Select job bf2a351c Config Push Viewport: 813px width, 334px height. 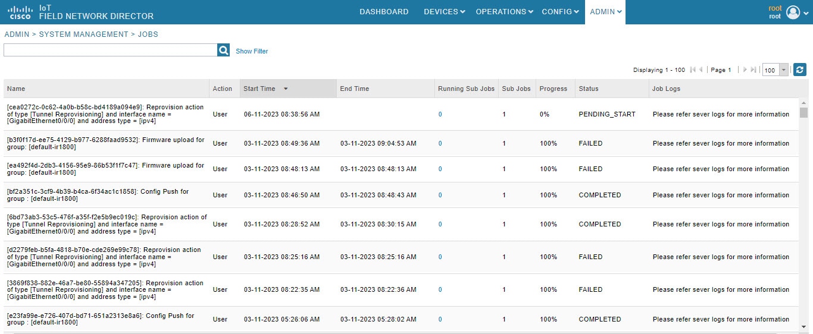[x=98, y=195]
